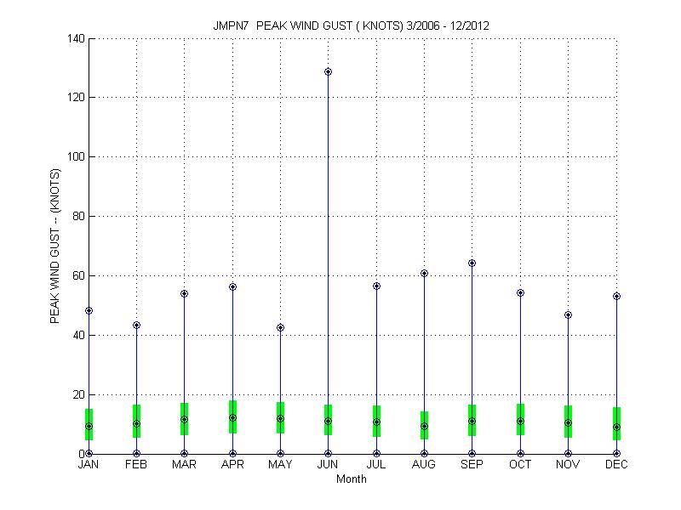Select the SEP tick label
The width and height of the screenshot is (681, 510).
(472, 465)
